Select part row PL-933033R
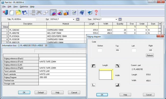This screenshot has width=166, height=99. pyautogui.click(x=28, y=39)
